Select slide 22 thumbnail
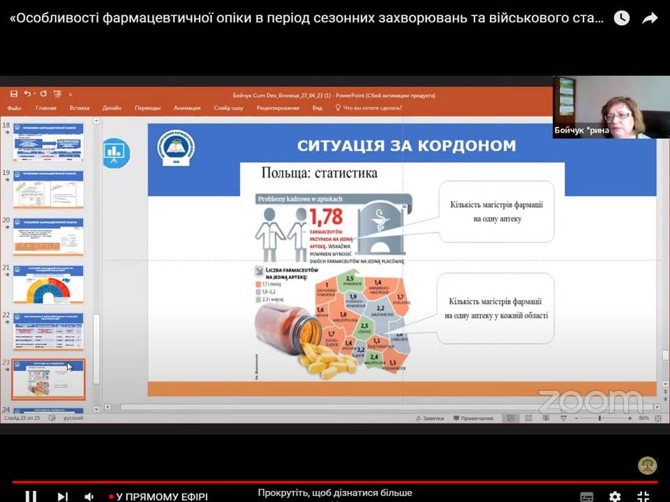The height and width of the screenshot is (502, 670). coord(48,332)
